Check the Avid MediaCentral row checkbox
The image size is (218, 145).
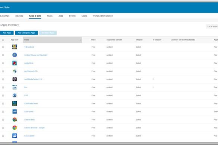(3, 79)
